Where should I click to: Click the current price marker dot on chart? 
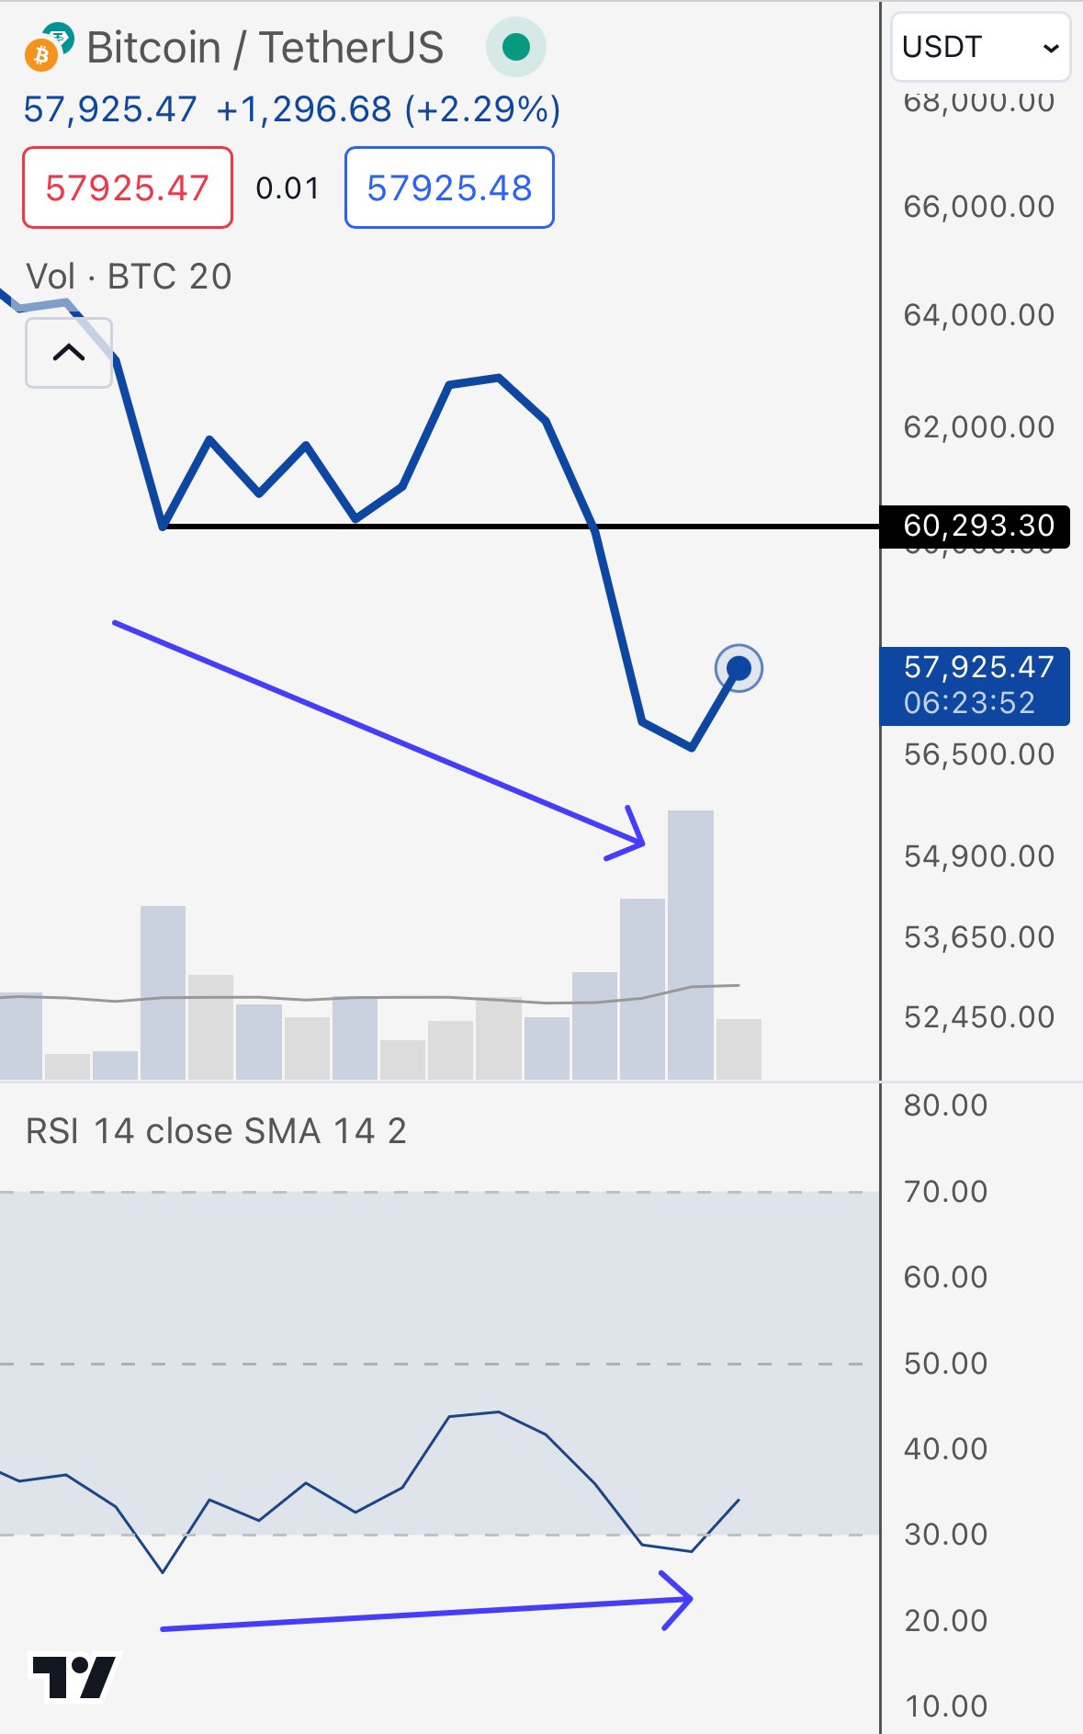(739, 668)
